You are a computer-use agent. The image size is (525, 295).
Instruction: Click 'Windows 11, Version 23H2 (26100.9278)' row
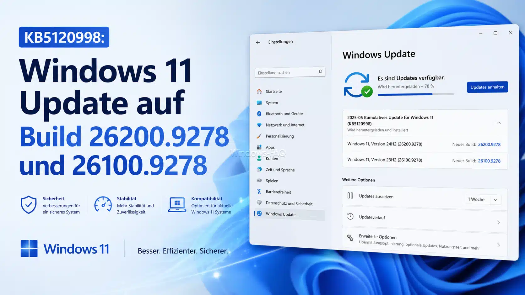(x=425, y=160)
